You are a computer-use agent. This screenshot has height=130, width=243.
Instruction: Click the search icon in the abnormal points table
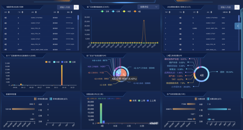[x=76, y=7]
